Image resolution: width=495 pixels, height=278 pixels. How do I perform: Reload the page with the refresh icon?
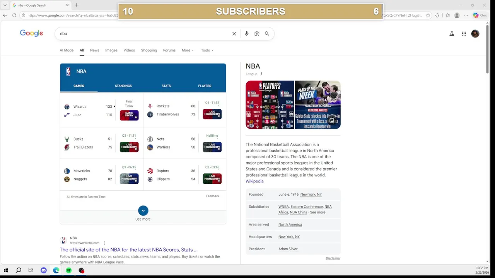(x=14, y=15)
